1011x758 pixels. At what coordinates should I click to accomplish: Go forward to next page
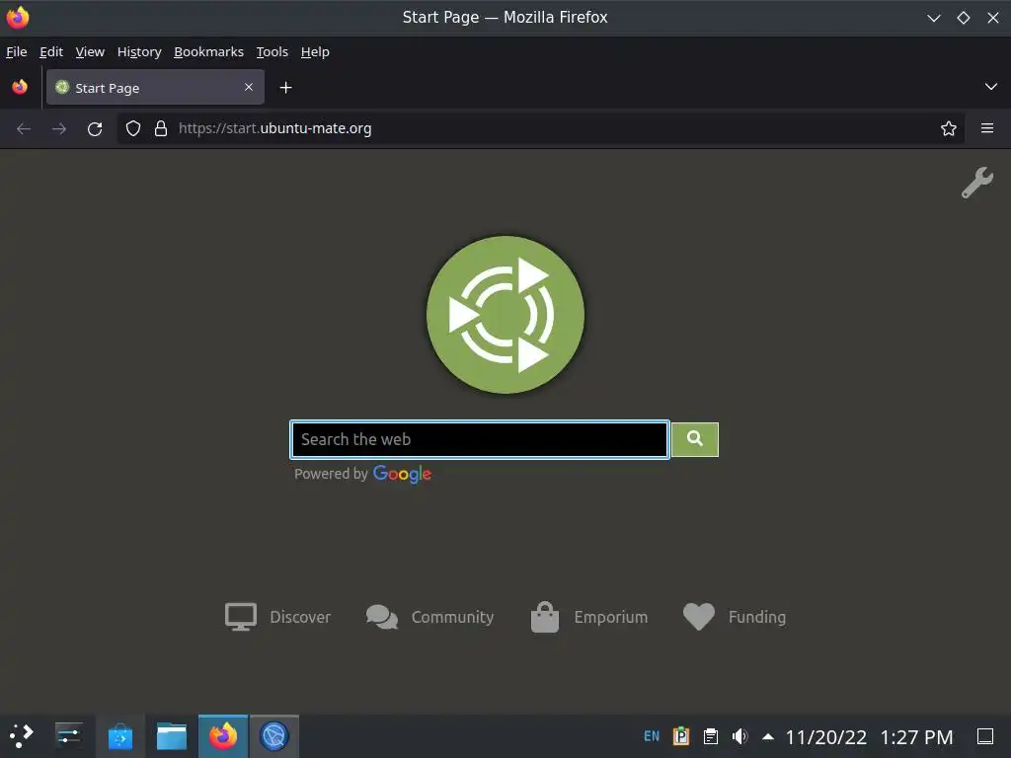pyautogui.click(x=59, y=129)
